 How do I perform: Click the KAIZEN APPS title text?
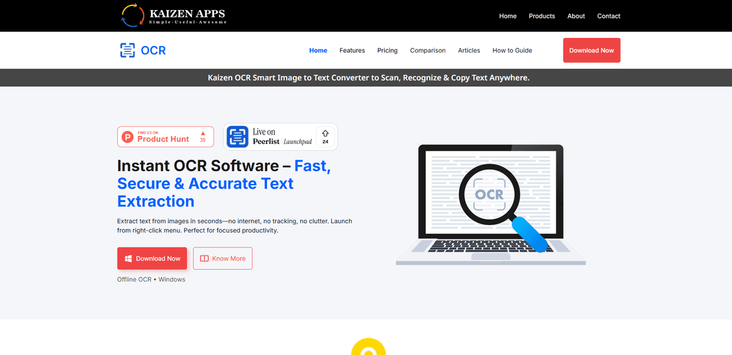187,13
